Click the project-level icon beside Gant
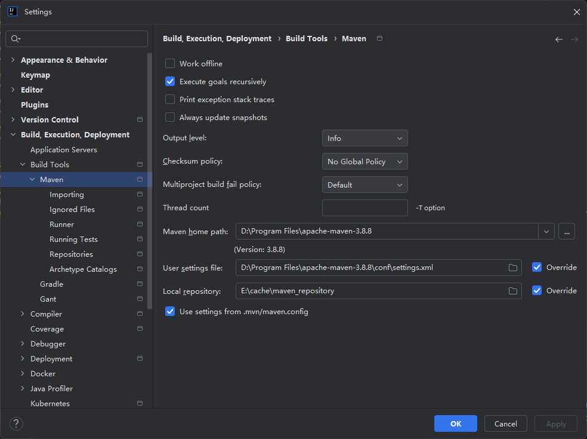Screen dimensions: 587x439 140,299
